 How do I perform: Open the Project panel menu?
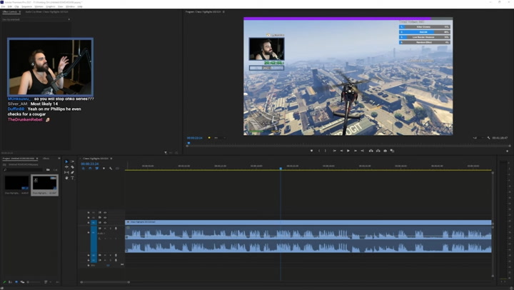tap(37, 159)
